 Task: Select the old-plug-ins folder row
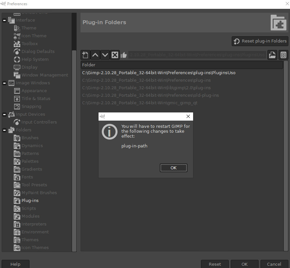click(x=182, y=95)
